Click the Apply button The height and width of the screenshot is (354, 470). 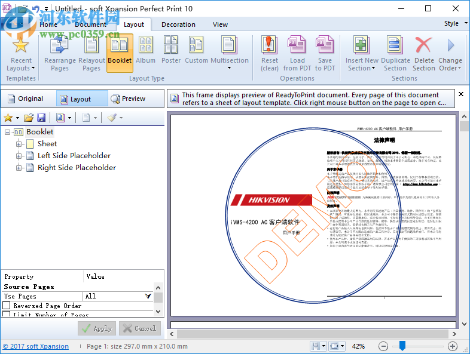coord(97,328)
